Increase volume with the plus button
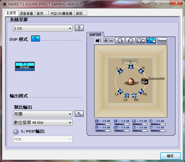 pyautogui.click(x=106, y=40)
